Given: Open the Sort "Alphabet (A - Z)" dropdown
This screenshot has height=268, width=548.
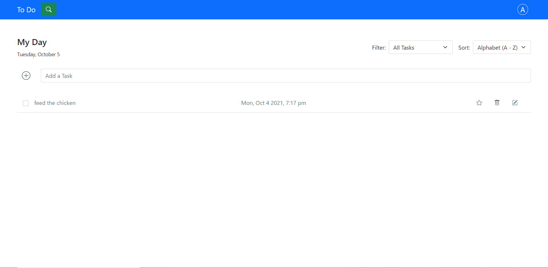Looking at the screenshot, I should pyautogui.click(x=501, y=47).
